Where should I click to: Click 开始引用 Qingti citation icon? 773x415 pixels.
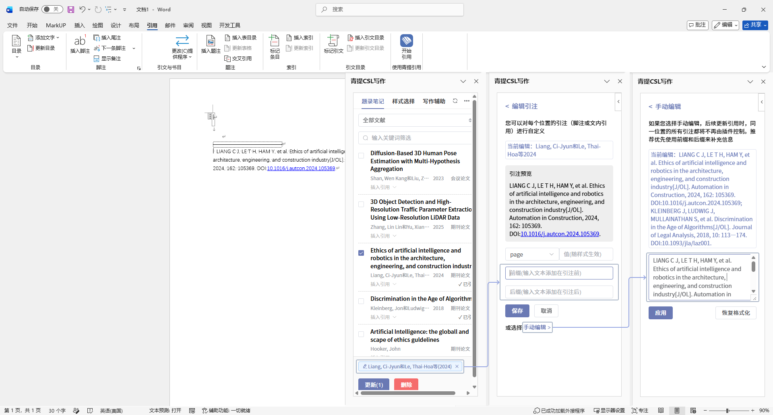point(407,47)
